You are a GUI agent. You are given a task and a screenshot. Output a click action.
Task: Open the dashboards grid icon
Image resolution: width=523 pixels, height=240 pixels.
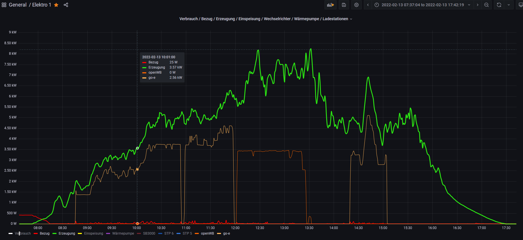click(x=4, y=5)
